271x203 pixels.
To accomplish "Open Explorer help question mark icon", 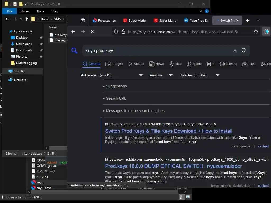I will pyautogui.click(x=206, y=11).
